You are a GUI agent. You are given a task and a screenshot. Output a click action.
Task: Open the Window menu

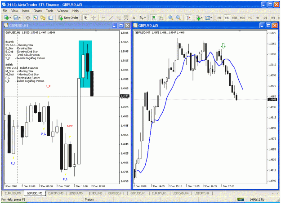pyautogui.click(x=63, y=11)
